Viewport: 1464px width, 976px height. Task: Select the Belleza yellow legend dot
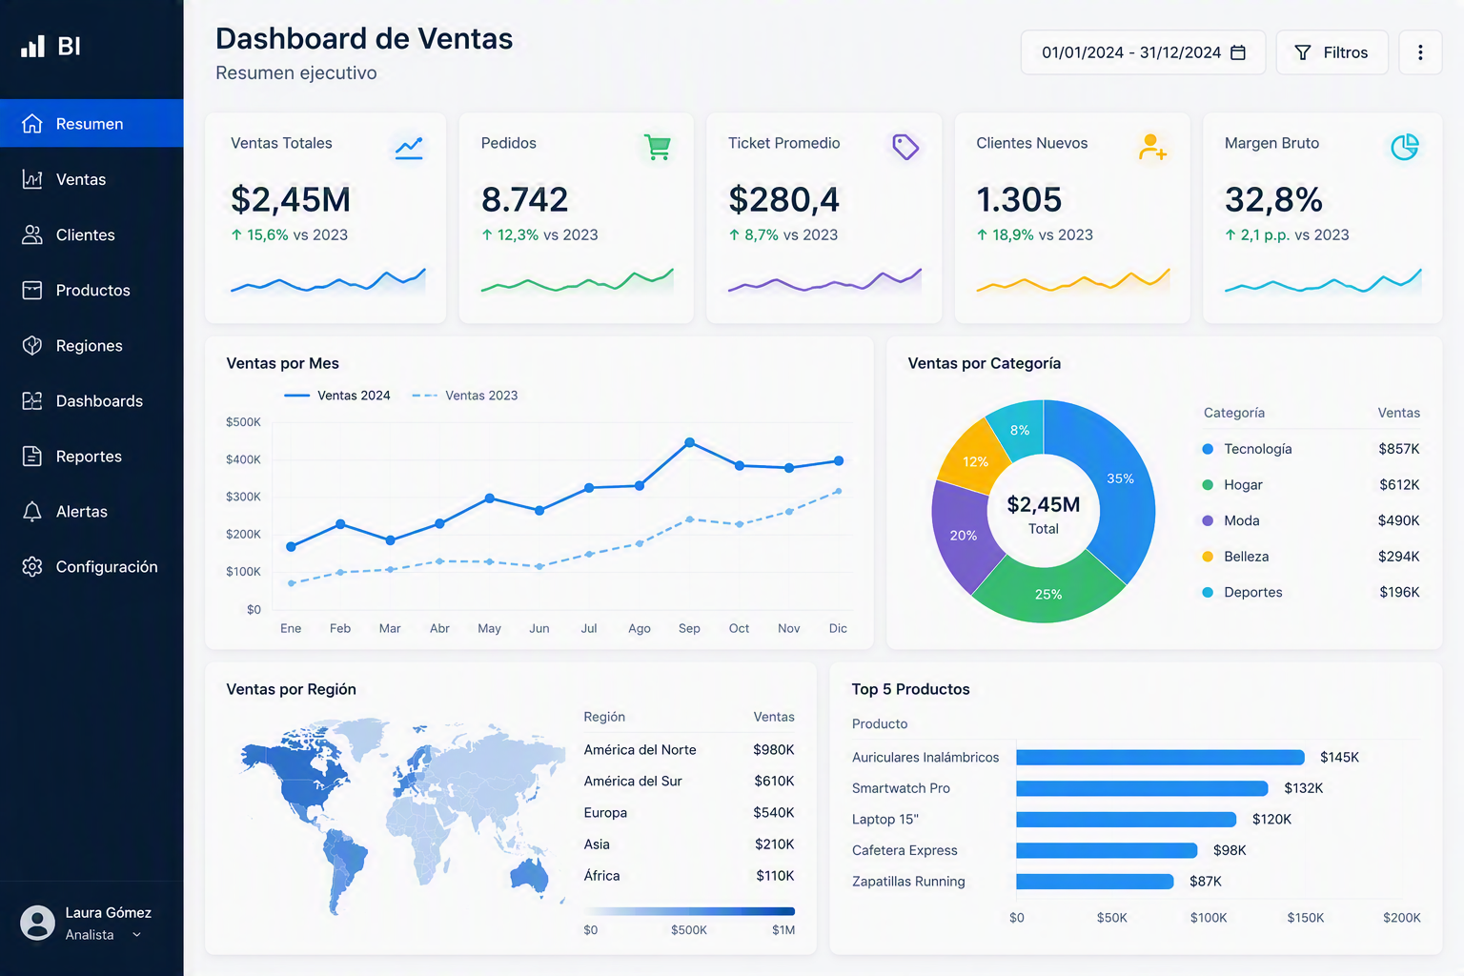point(1208,557)
